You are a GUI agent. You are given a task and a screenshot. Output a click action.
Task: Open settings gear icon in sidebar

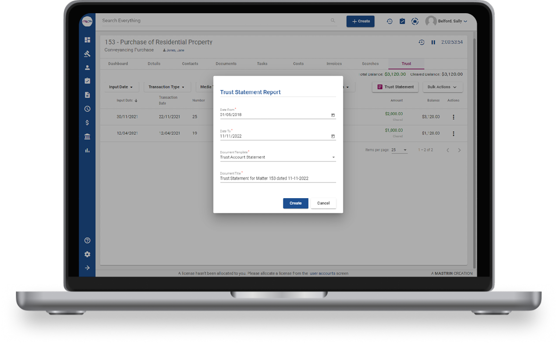[x=87, y=254]
